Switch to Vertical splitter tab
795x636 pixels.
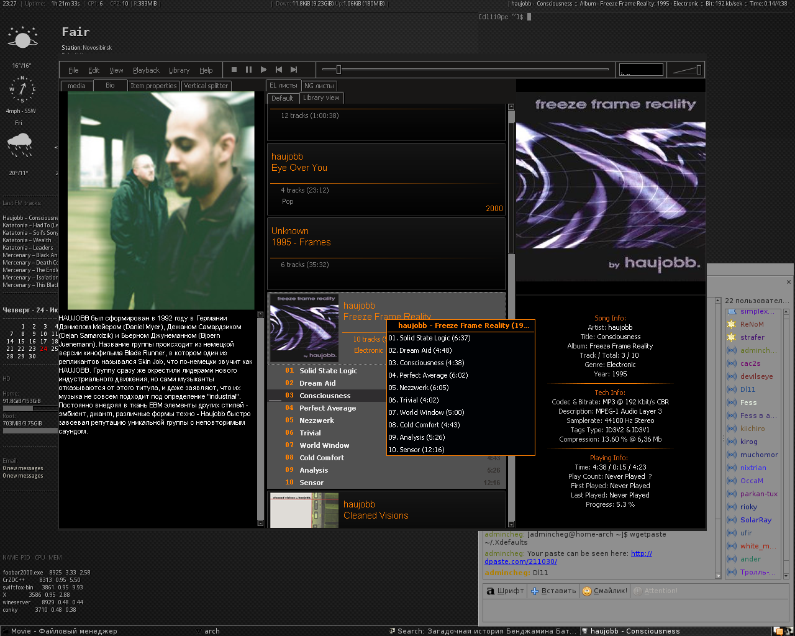(206, 86)
